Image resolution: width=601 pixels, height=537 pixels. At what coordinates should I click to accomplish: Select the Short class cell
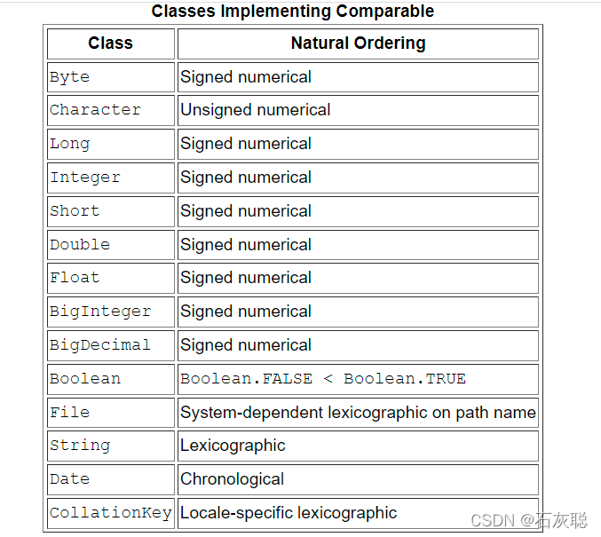pyautogui.click(x=111, y=211)
